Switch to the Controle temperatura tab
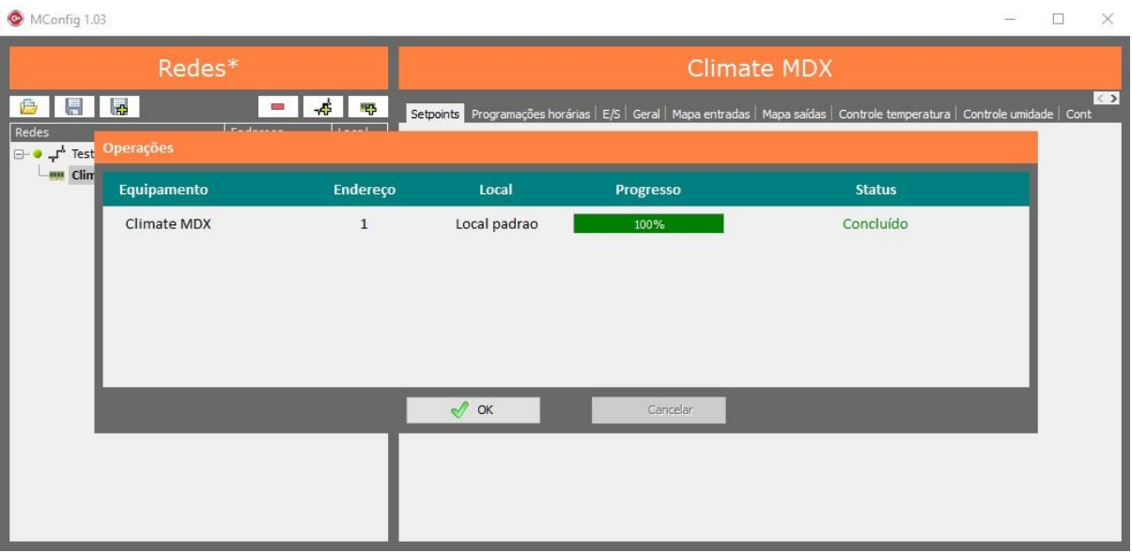 pyautogui.click(x=894, y=114)
